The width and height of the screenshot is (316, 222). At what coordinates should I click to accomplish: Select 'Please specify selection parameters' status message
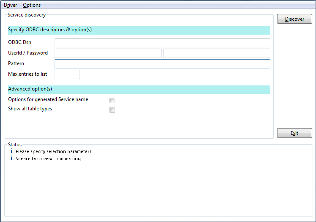click(53, 151)
